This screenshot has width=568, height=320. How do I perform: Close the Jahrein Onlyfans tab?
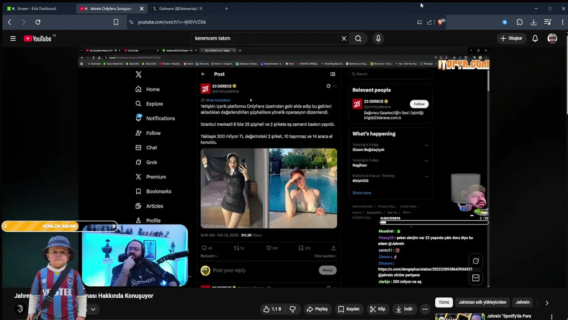(142, 8)
